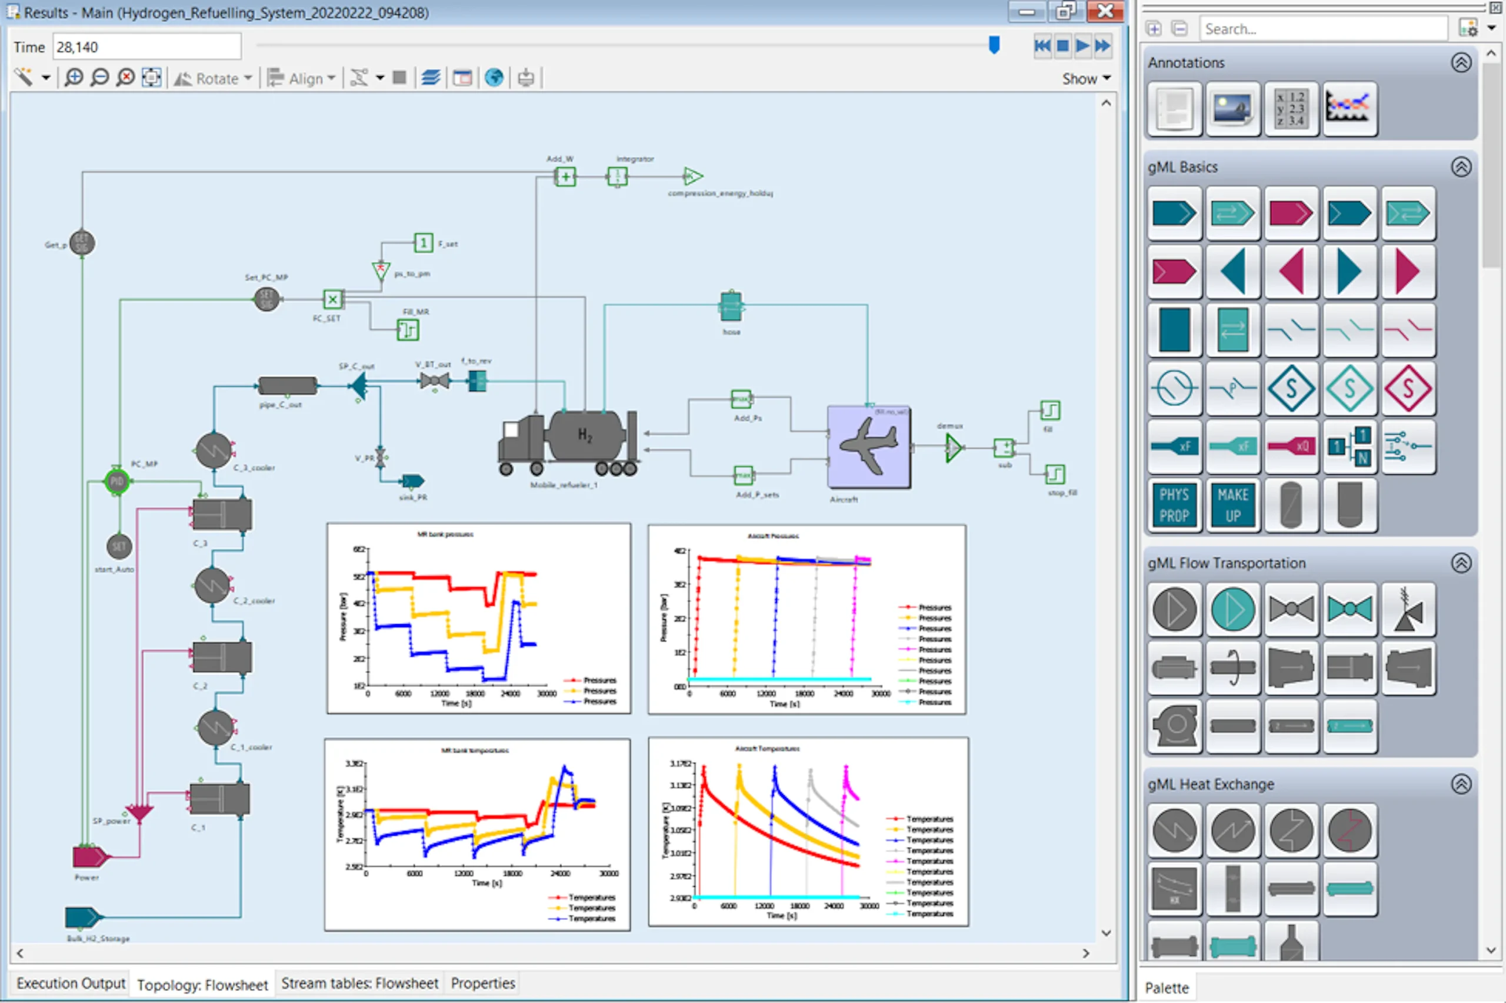Screen dimensions: 1506x1003
Task: Open the Show dropdown menu
Action: pyautogui.click(x=1086, y=79)
